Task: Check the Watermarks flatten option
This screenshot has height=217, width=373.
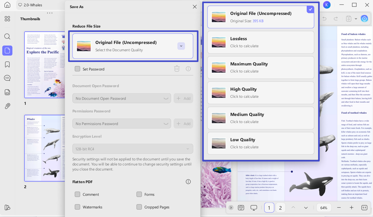Action: (77, 207)
